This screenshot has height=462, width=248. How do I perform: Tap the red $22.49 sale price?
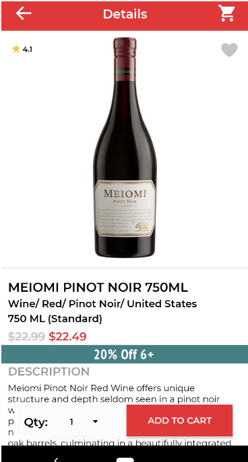tap(67, 336)
